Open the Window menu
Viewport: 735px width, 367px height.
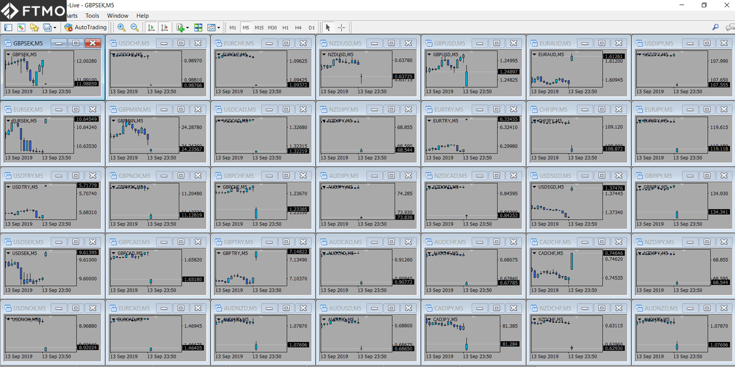tap(118, 16)
